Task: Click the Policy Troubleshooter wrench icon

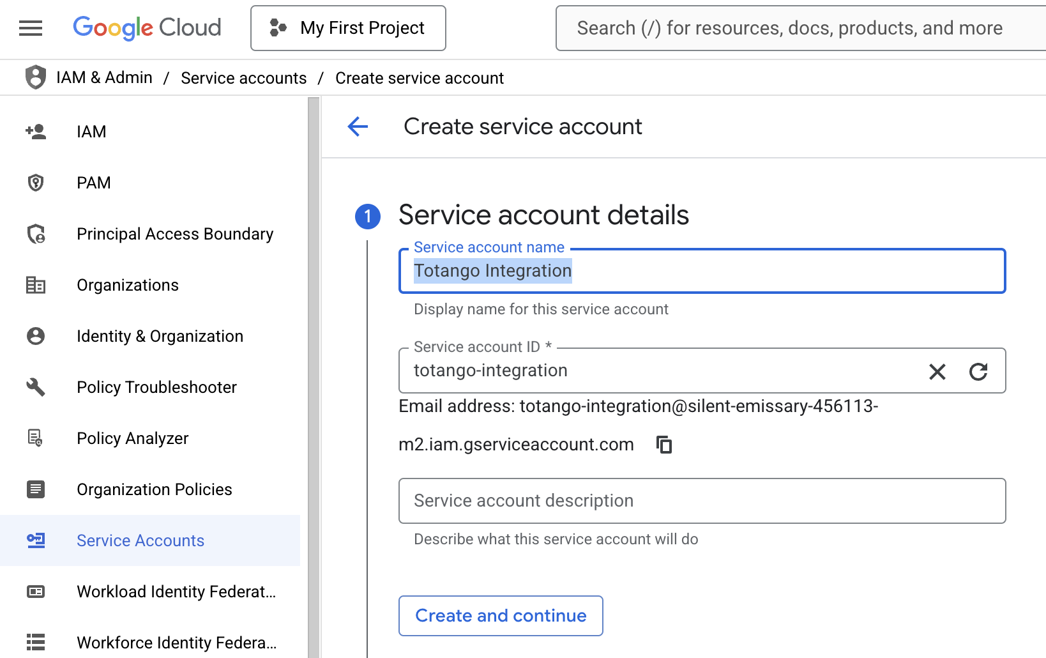Action: (36, 387)
